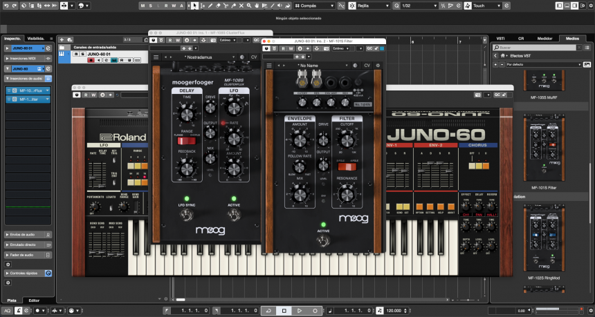Click the CUTOFF knob on MF-101S Filter
Viewport: 595px width, 317px height.
[x=347, y=141]
